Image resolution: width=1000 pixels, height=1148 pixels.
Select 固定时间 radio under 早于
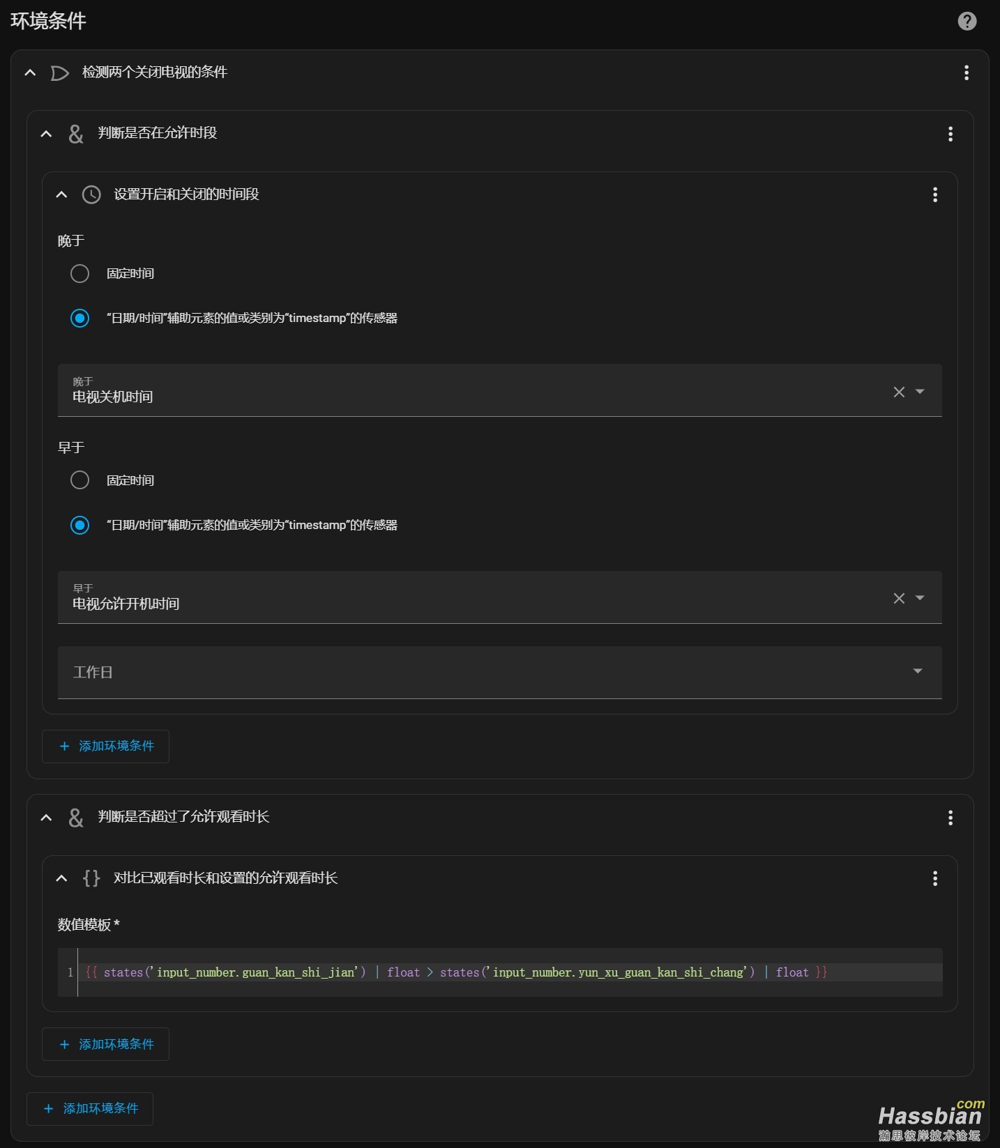coord(79,480)
